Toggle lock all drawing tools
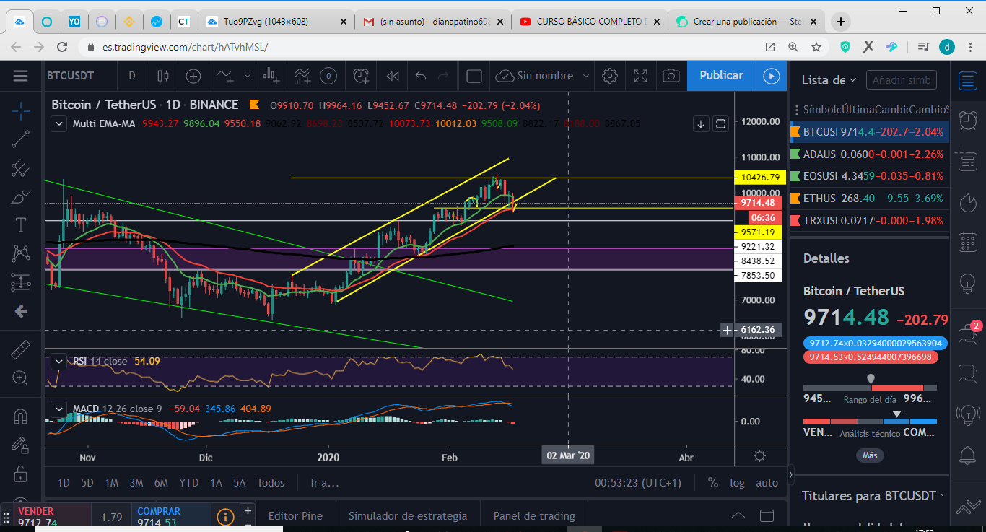986x532 pixels. pyautogui.click(x=20, y=474)
